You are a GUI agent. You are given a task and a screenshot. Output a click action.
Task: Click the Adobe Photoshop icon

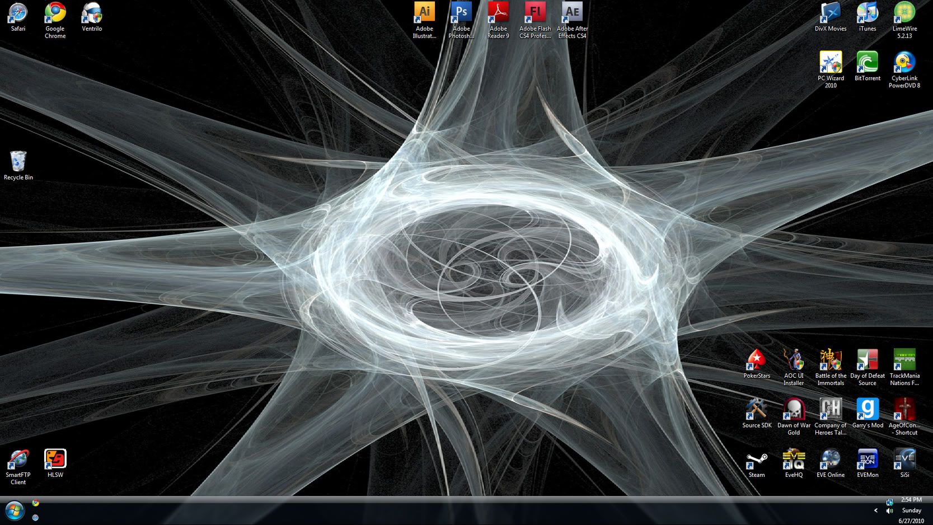pos(461,20)
